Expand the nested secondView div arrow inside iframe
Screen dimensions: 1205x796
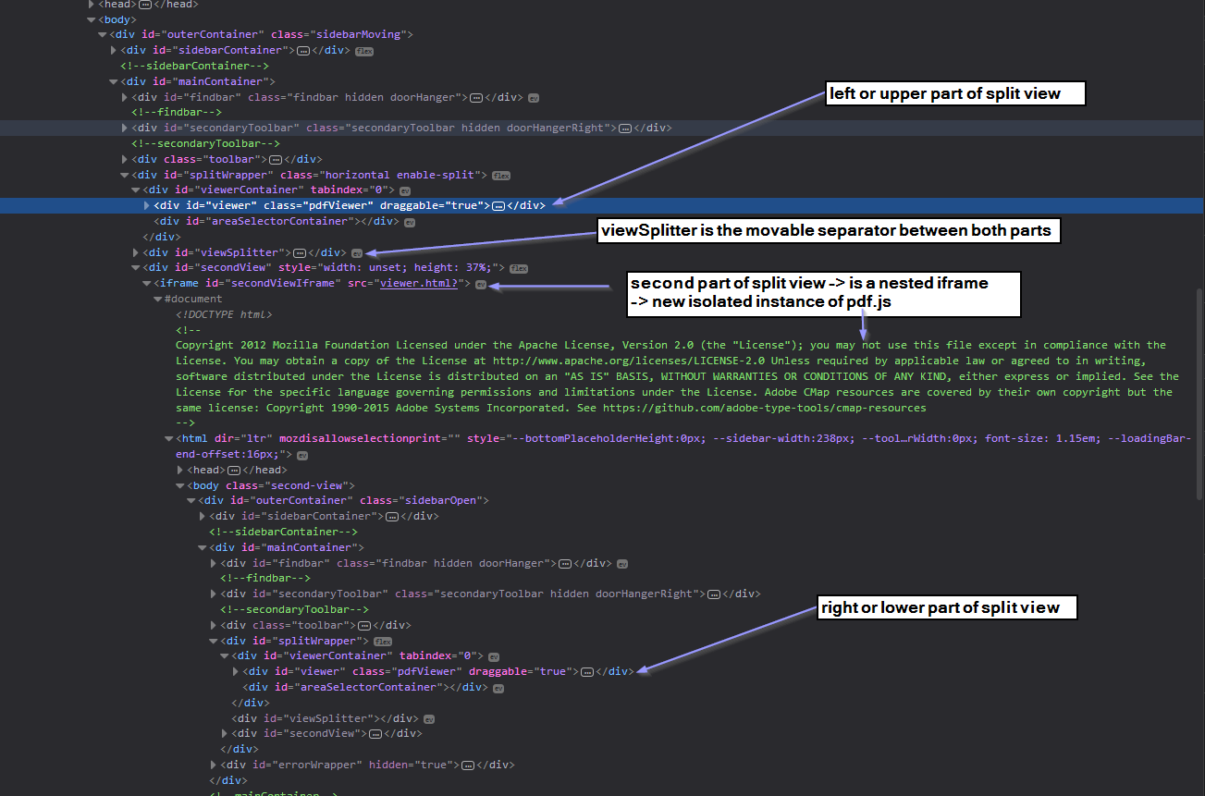pyautogui.click(x=225, y=734)
